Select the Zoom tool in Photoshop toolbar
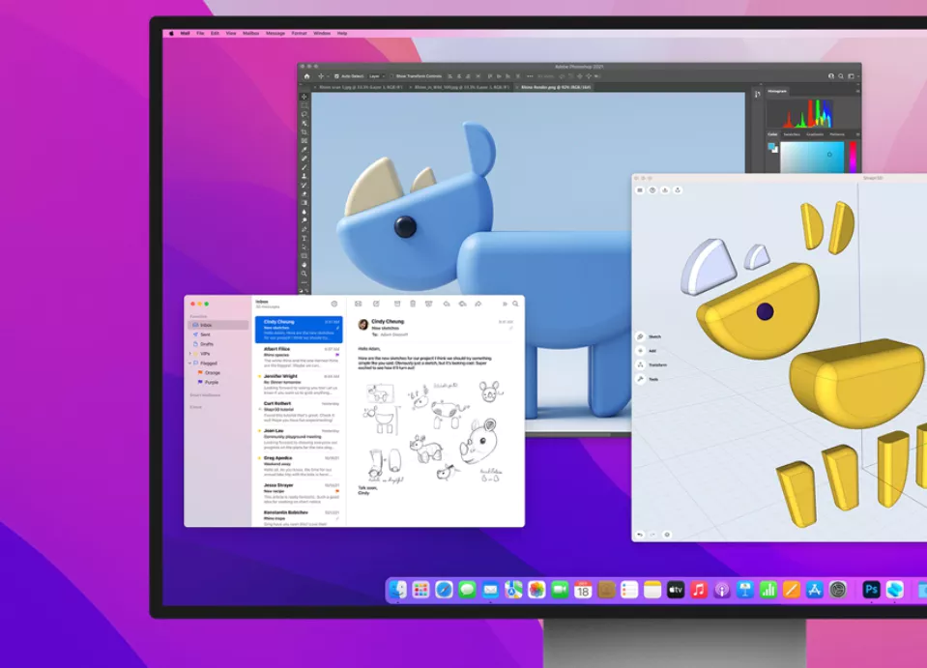The height and width of the screenshot is (668, 927). coord(304,274)
